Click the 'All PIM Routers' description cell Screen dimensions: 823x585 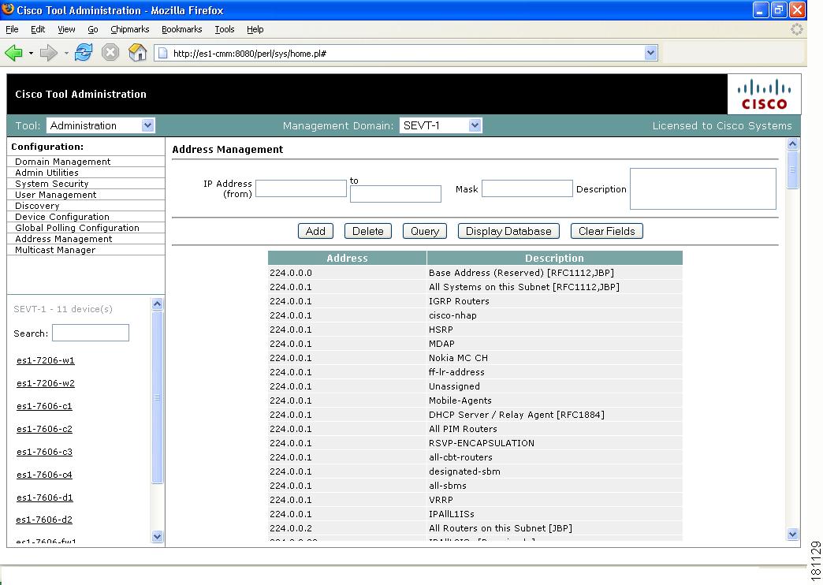(x=554, y=429)
